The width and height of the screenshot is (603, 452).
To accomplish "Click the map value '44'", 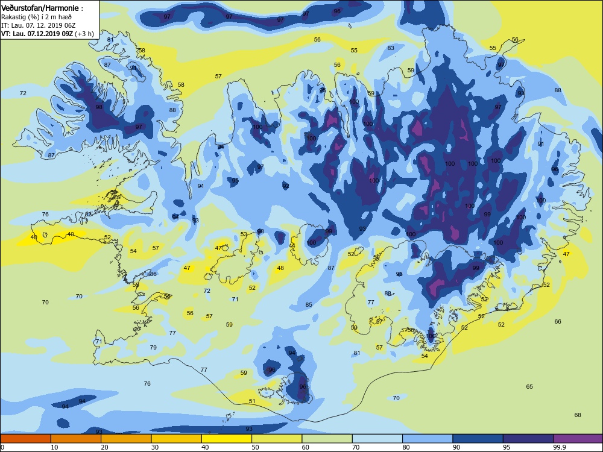I will click(x=292, y=246).
